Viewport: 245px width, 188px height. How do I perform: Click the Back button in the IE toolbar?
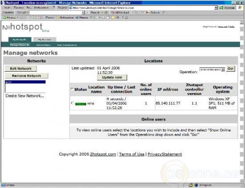pos(9,17)
